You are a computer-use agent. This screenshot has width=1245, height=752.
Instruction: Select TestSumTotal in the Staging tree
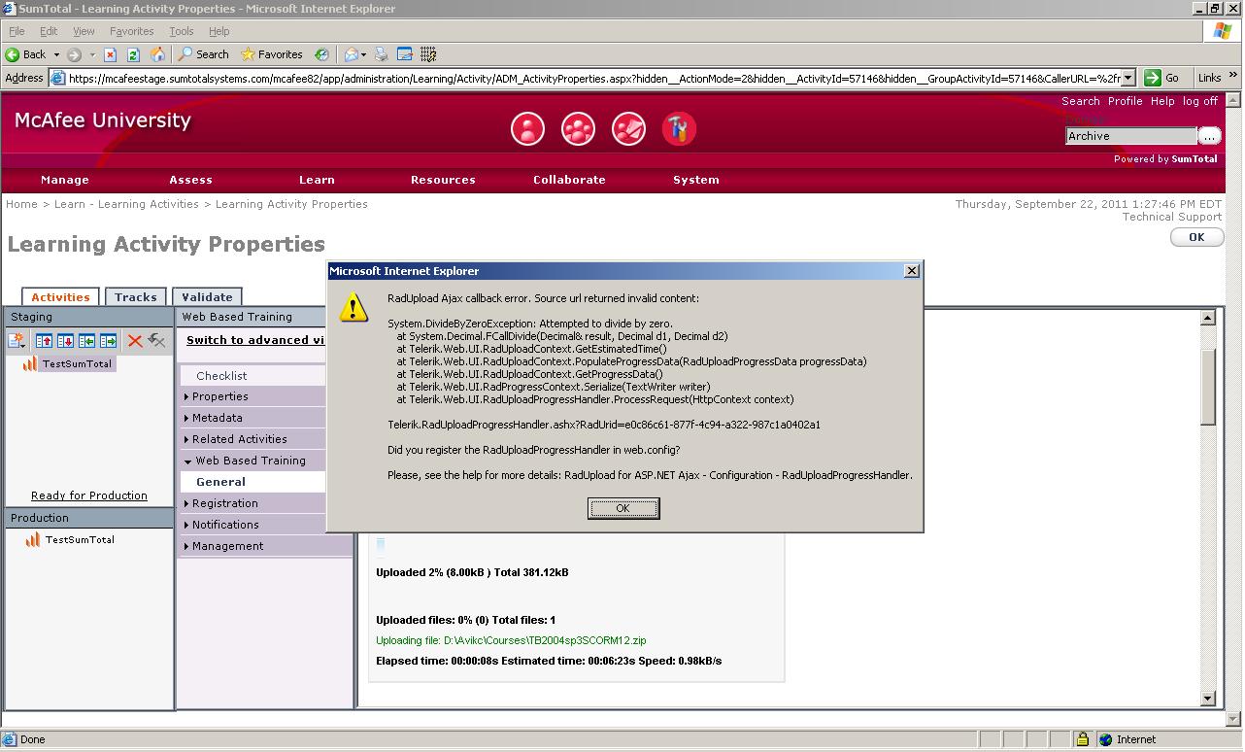click(78, 363)
